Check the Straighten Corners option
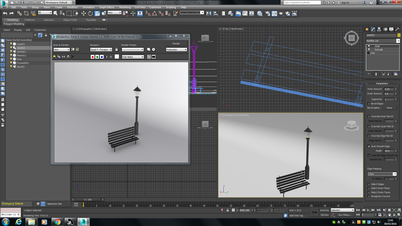 click(369, 196)
